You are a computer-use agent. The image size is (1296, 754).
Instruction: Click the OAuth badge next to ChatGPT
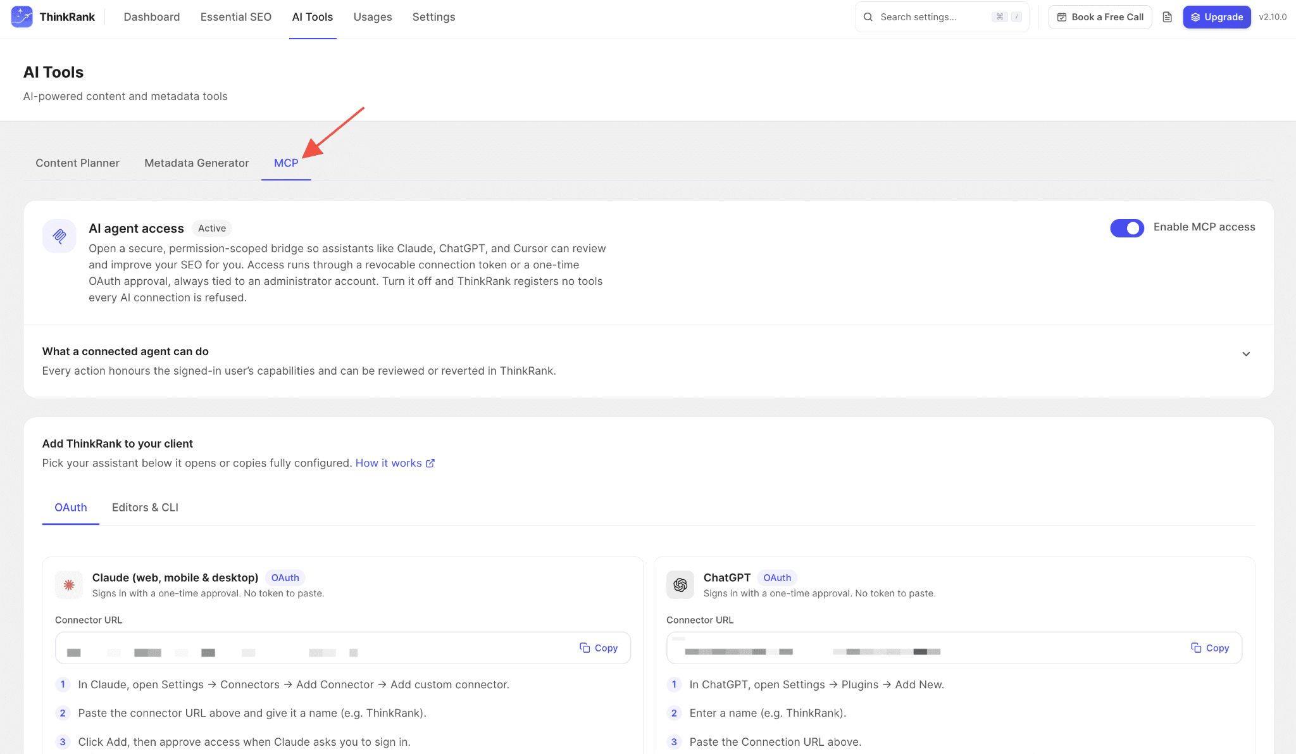coord(777,578)
